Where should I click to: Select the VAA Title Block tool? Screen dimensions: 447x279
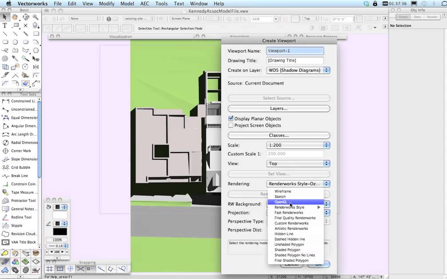[x=20, y=242]
